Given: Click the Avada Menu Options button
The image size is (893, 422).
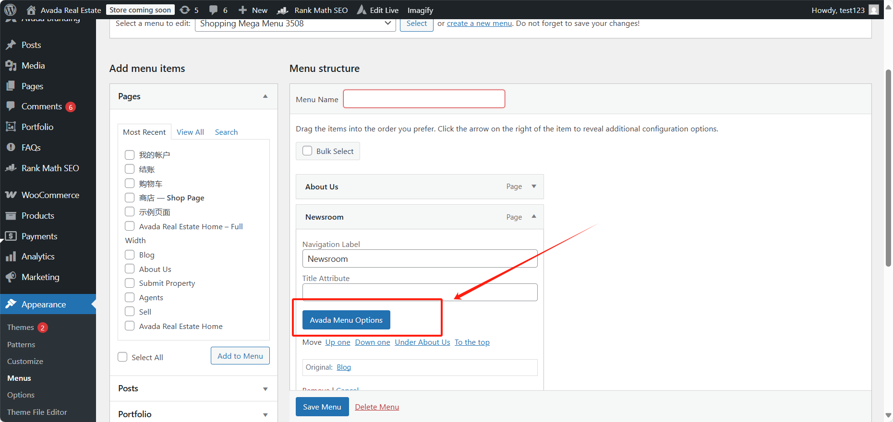Looking at the screenshot, I should 346,320.
